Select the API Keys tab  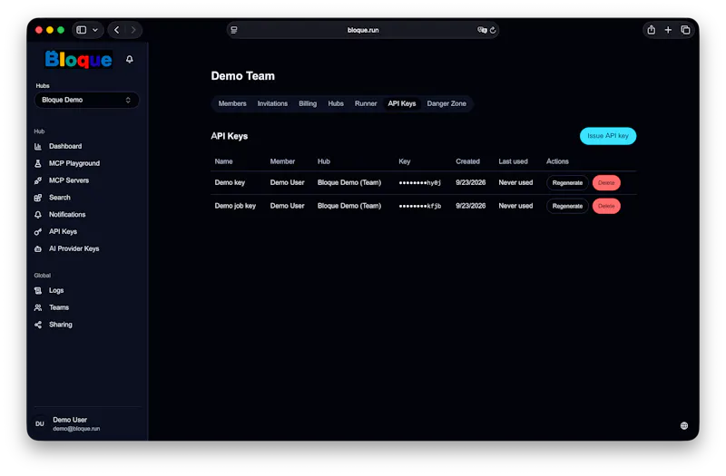click(402, 103)
